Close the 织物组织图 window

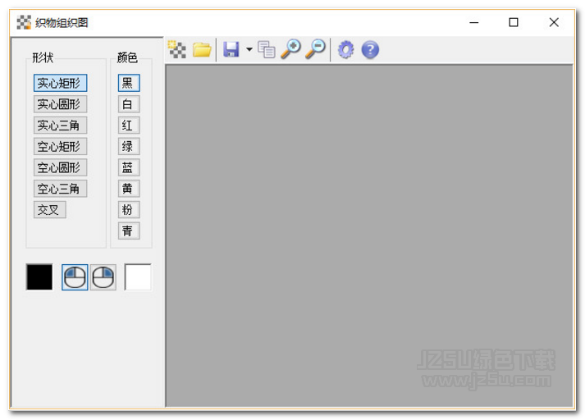[554, 22]
